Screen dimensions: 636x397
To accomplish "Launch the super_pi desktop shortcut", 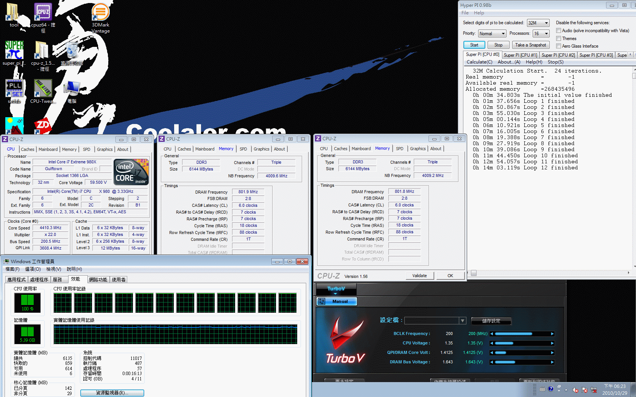I will coord(14,53).
